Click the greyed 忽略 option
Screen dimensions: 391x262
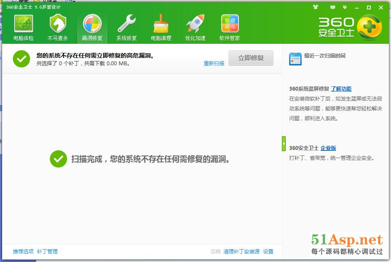(216, 252)
